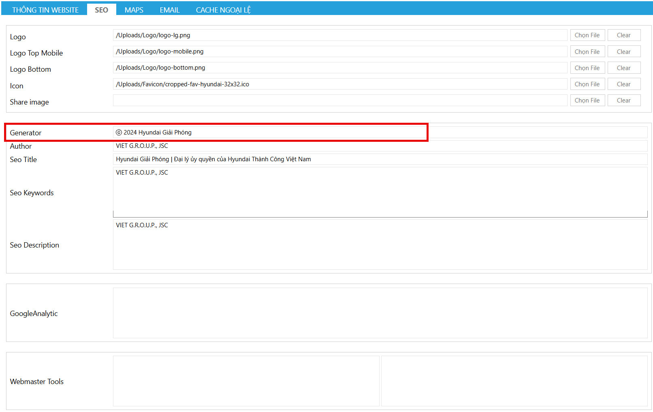
Task: Edit the Seo Keywords textarea
Action: (380, 192)
